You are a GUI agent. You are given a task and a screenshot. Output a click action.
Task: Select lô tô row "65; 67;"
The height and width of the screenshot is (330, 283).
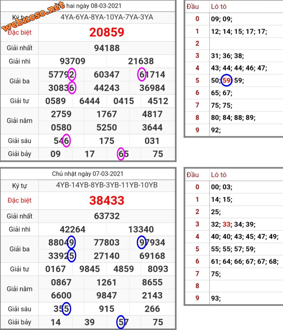222,93
